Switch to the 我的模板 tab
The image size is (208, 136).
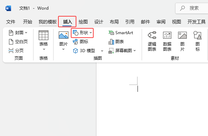click(x=48, y=22)
